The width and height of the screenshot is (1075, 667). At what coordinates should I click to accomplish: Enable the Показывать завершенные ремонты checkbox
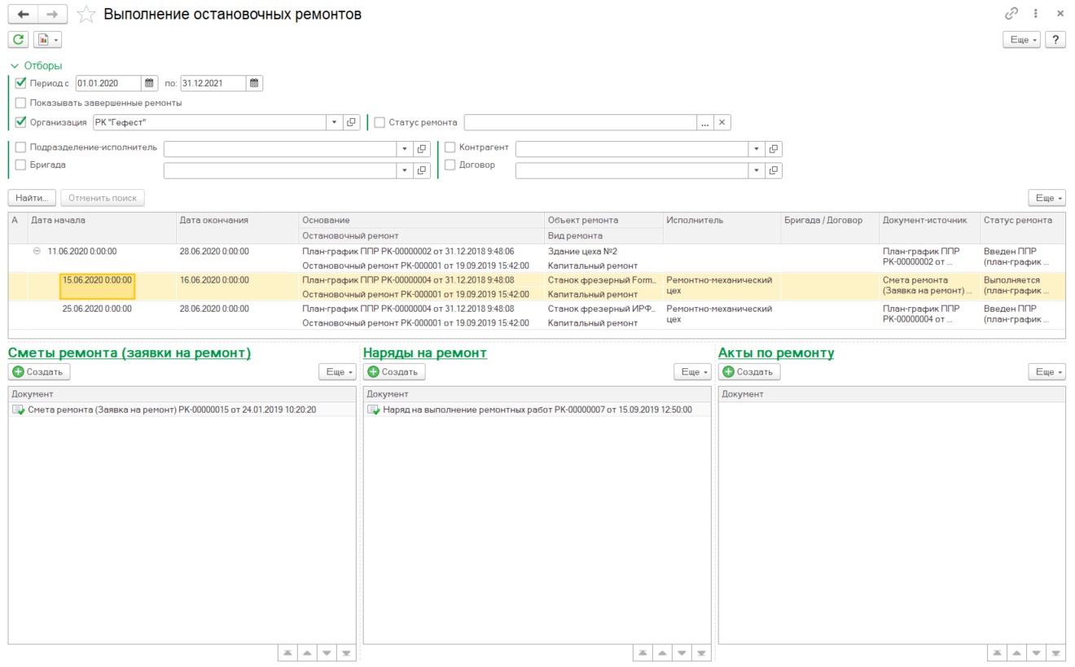click(x=20, y=103)
